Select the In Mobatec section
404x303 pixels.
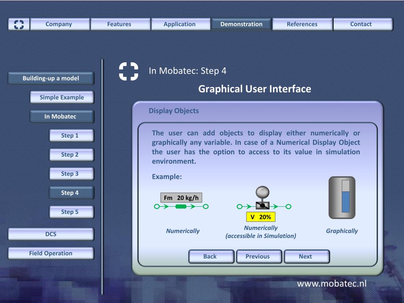62,116
